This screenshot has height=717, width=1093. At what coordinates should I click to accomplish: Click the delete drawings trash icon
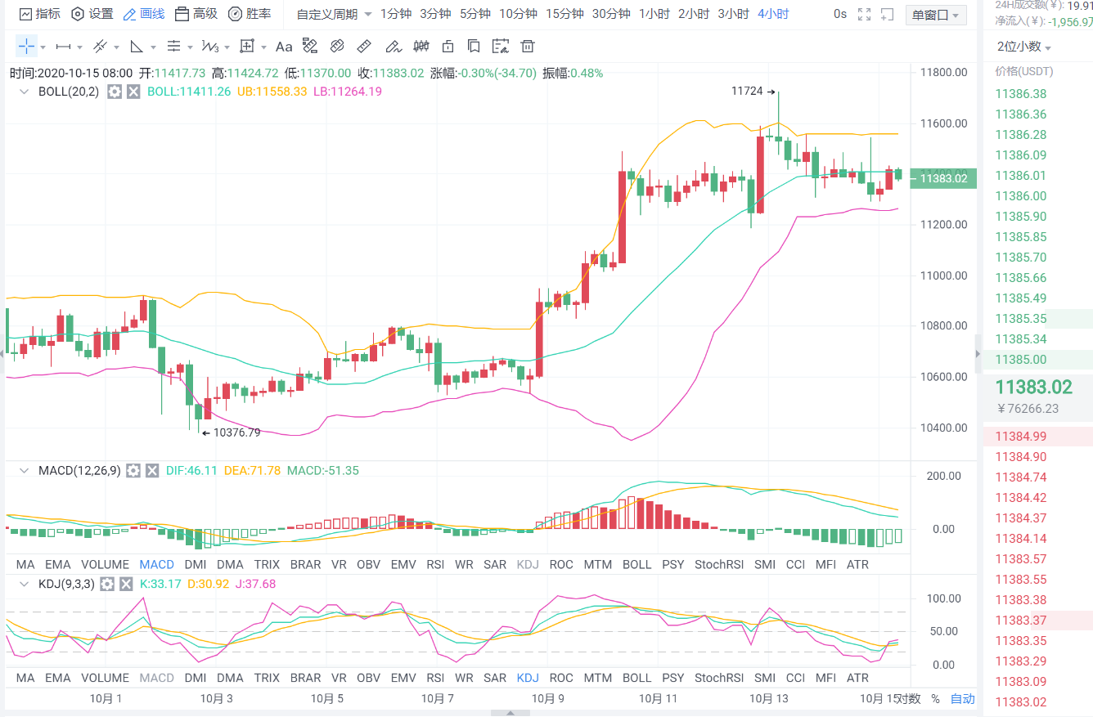click(528, 47)
